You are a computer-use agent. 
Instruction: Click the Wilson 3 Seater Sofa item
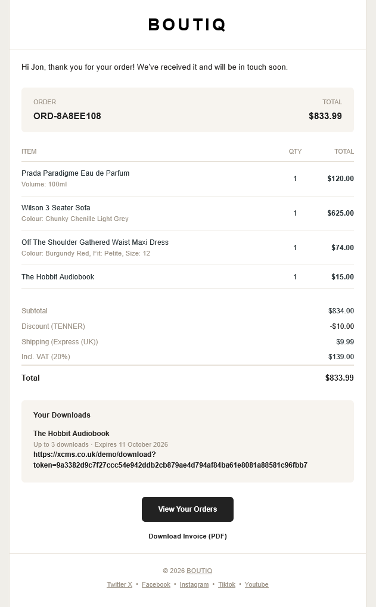[56, 207]
